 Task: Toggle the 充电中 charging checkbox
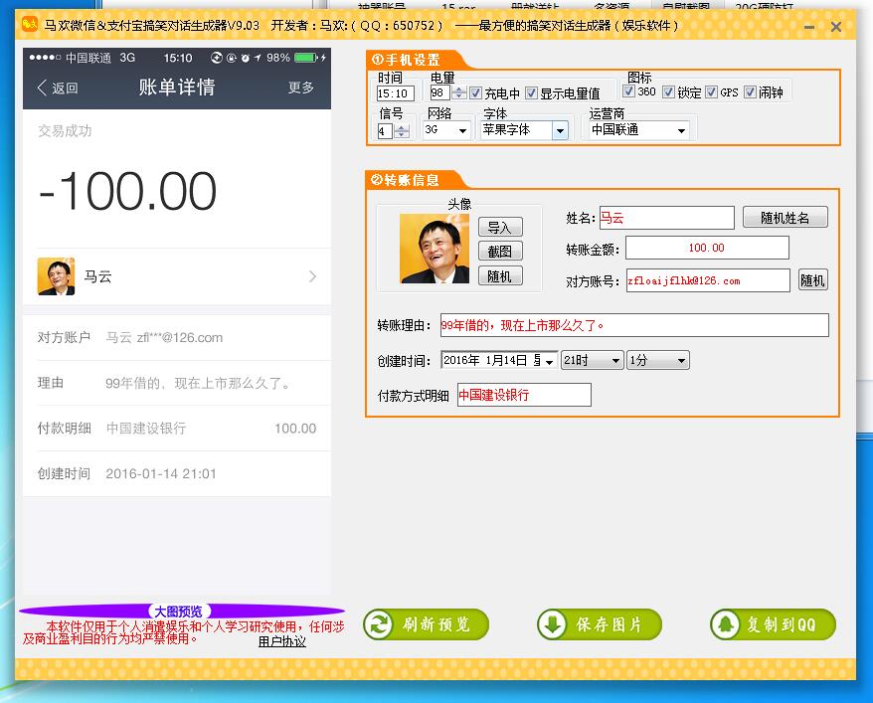point(475,93)
